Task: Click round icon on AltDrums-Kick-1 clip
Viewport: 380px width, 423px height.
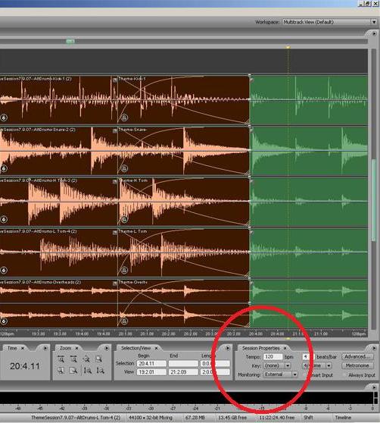Action: pos(4,117)
